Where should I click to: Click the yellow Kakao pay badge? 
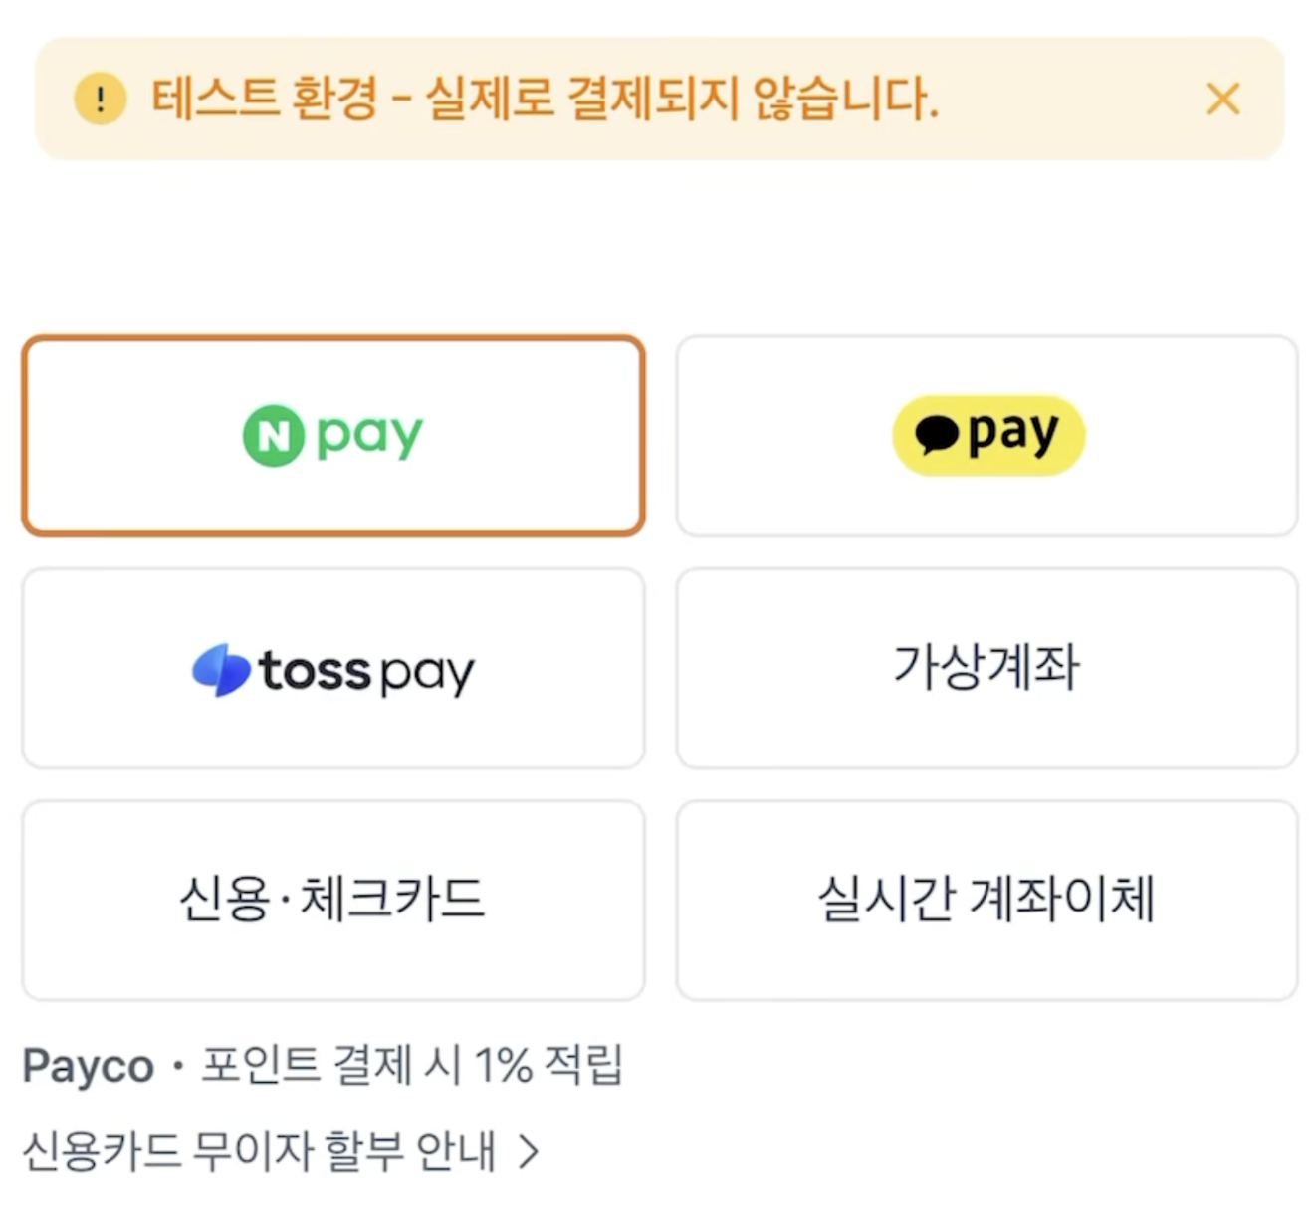(987, 435)
